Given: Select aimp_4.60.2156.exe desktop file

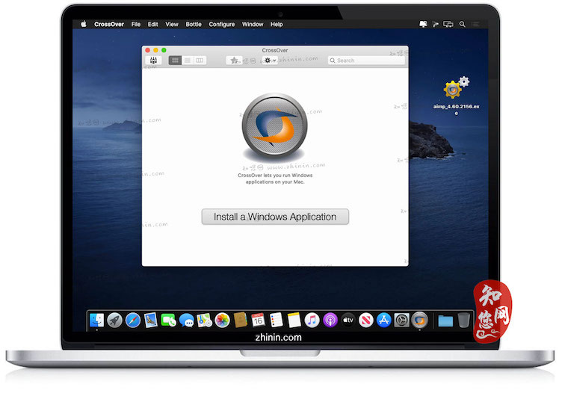Looking at the screenshot, I should [456, 95].
